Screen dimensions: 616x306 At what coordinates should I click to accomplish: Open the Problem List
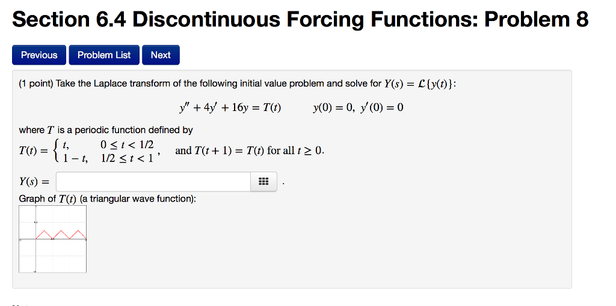[104, 55]
